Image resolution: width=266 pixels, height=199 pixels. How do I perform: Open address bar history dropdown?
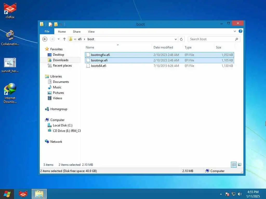176,39
